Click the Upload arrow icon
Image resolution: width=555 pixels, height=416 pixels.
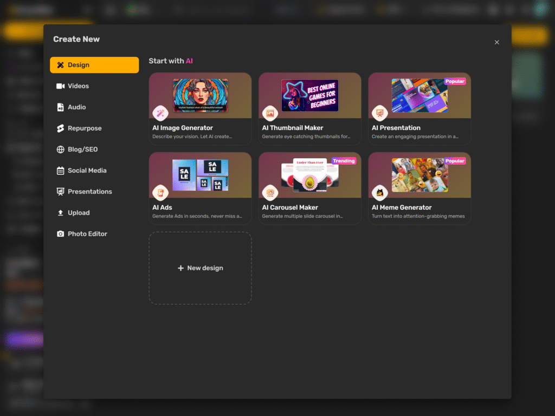pyautogui.click(x=60, y=213)
